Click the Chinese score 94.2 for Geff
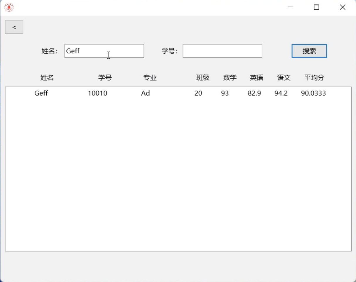This screenshot has height=282, width=356. [281, 93]
